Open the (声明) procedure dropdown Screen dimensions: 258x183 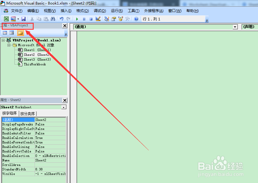[x=250, y=27]
